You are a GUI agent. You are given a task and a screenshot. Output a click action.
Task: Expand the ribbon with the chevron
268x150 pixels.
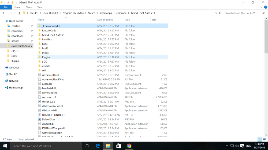click(261, 7)
